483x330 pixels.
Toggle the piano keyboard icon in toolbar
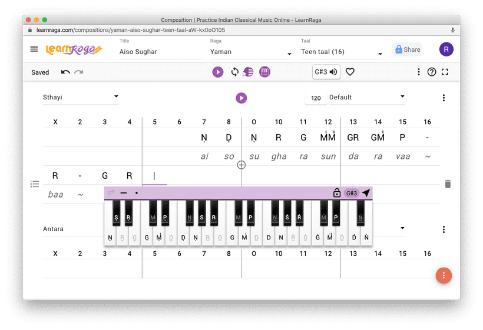pyautogui.click(x=264, y=72)
